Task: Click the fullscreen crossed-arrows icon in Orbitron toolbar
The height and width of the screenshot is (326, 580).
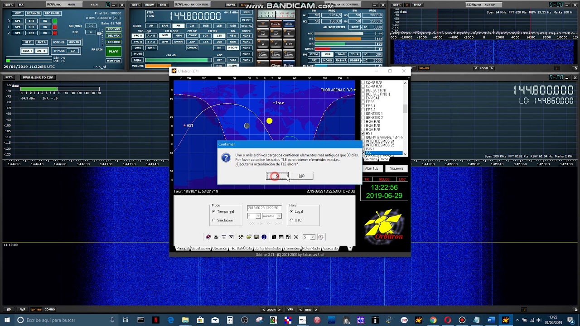Action: click(x=296, y=237)
